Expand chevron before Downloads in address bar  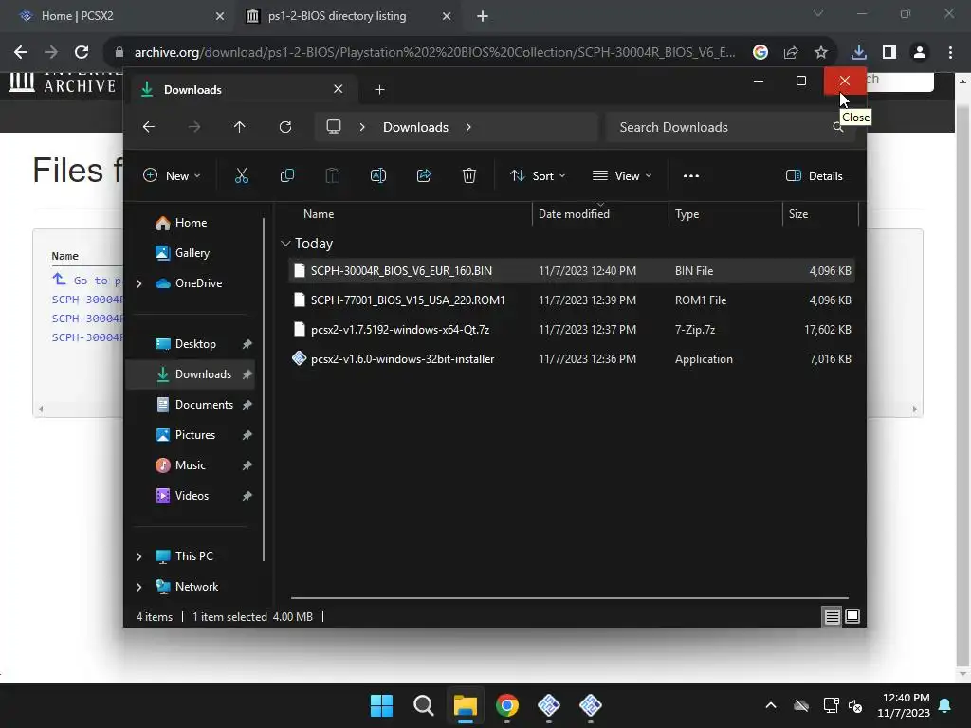pyautogui.click(x=362, y=127)
